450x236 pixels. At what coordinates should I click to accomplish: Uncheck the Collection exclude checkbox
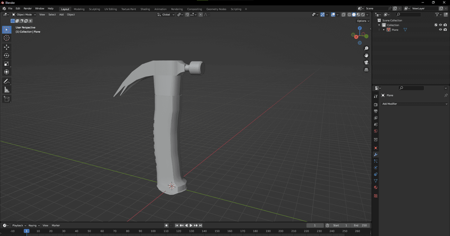[x=436, y=25]
